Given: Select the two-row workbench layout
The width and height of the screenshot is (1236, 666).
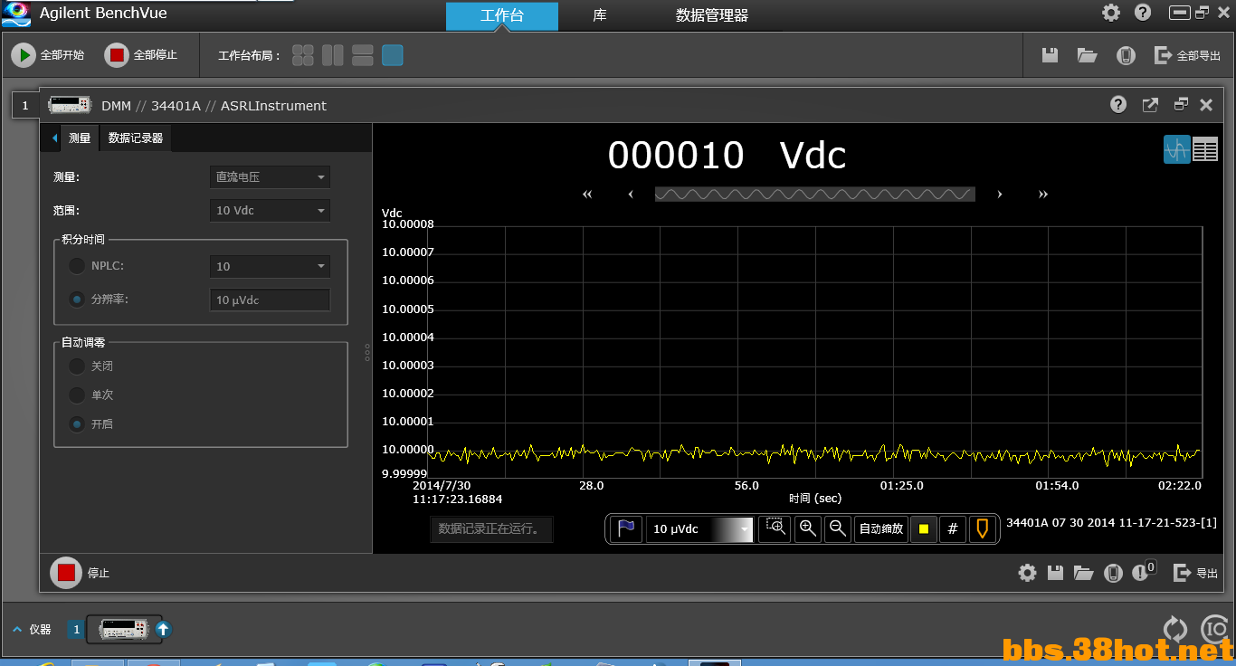Looking at the screenshot, I should 363,55.
